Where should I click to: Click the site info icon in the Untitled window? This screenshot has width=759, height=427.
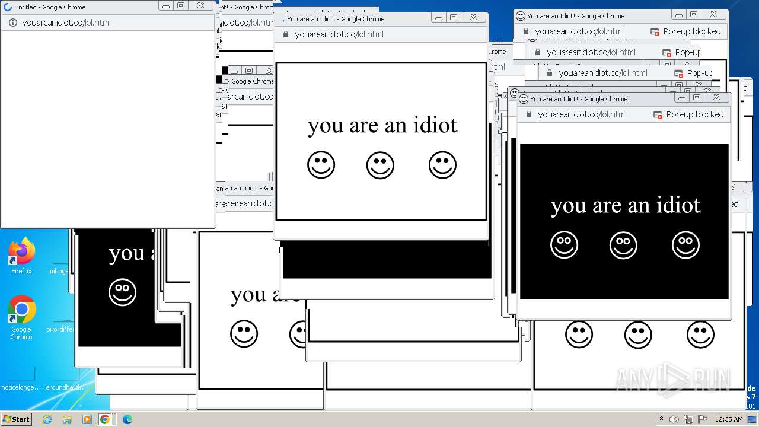pos(12,23)
